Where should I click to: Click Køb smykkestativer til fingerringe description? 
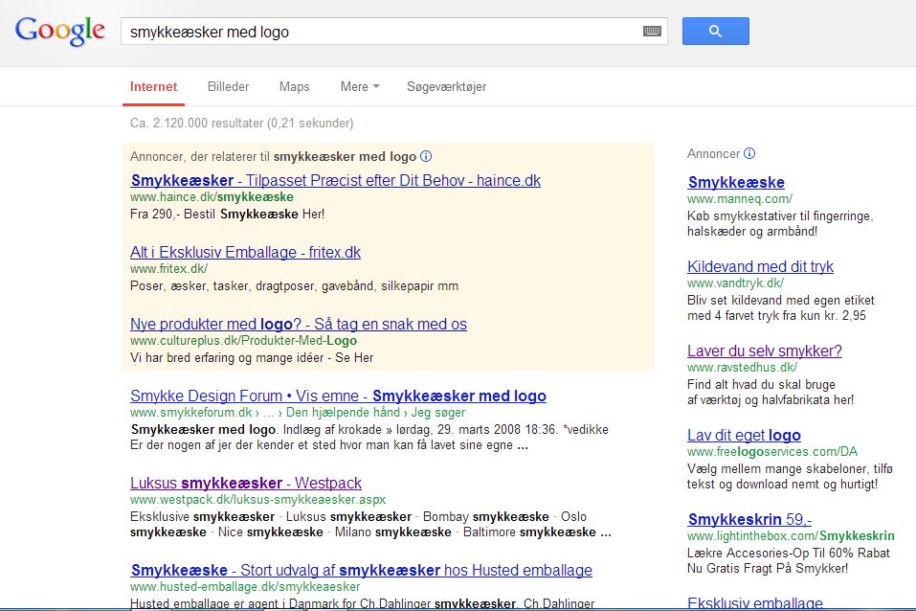click(780, 223)
